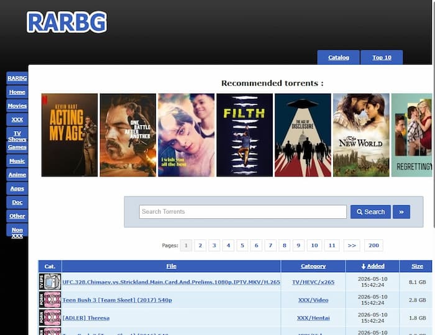The image size is (435, 335).
Task: Open the Anime sidebar category
Action: coord(17,175)
